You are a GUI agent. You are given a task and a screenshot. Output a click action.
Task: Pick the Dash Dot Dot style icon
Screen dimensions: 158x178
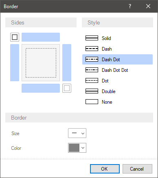coord(92,70)
